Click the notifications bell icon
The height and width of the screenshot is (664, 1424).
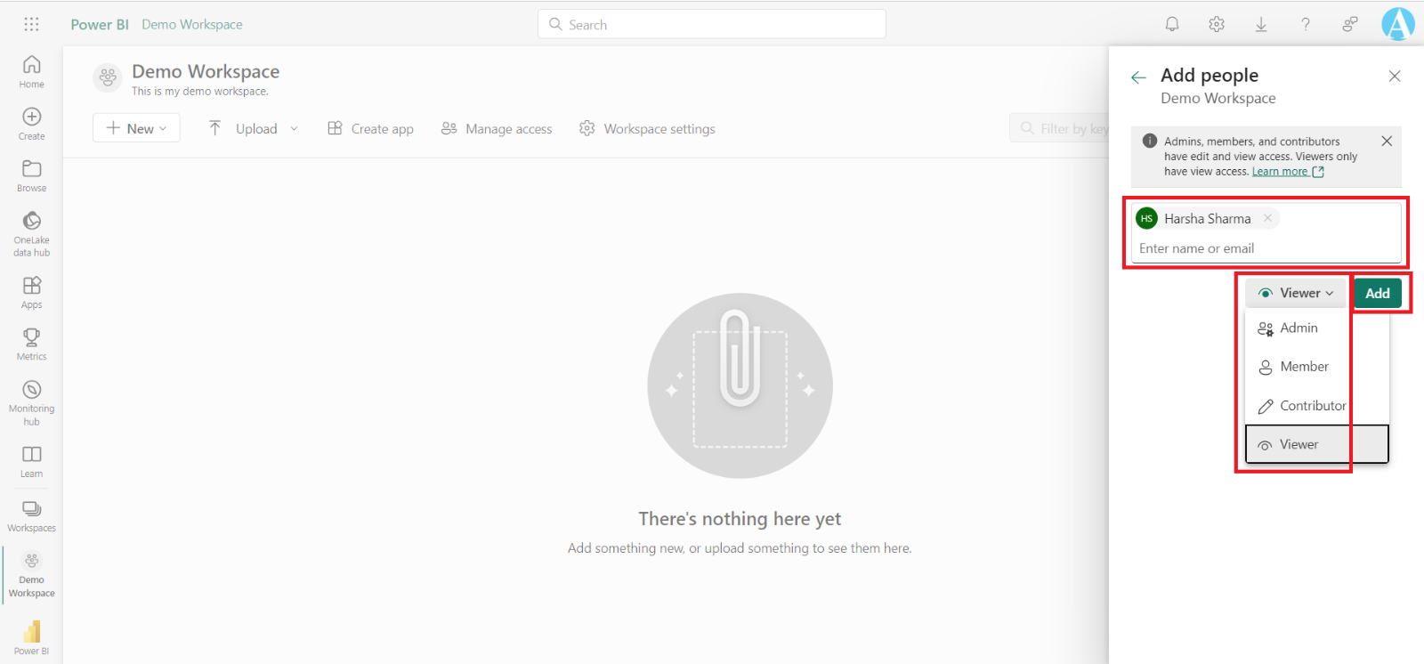pos(1172,24)
